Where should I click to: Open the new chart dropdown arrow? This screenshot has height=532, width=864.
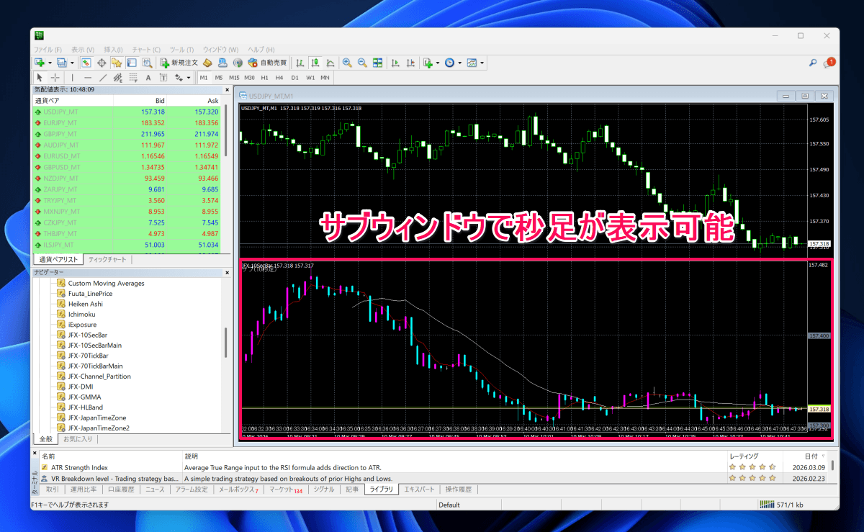click(x=50, y=63)
